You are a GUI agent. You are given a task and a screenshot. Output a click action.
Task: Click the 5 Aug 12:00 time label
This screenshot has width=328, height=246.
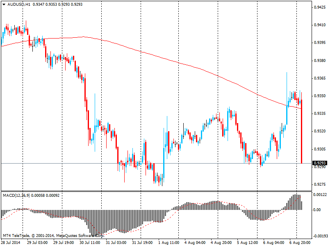(248, 242)
